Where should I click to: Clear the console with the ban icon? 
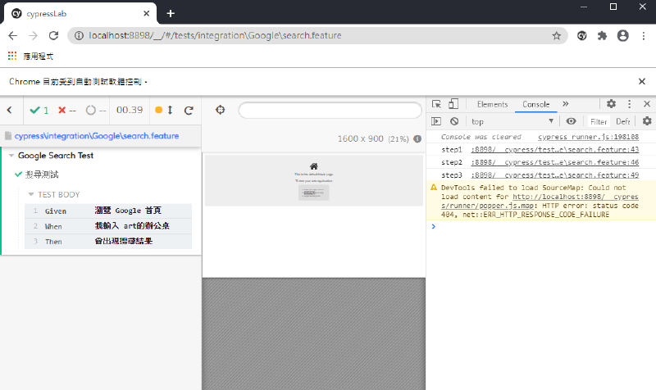point(453,121)
